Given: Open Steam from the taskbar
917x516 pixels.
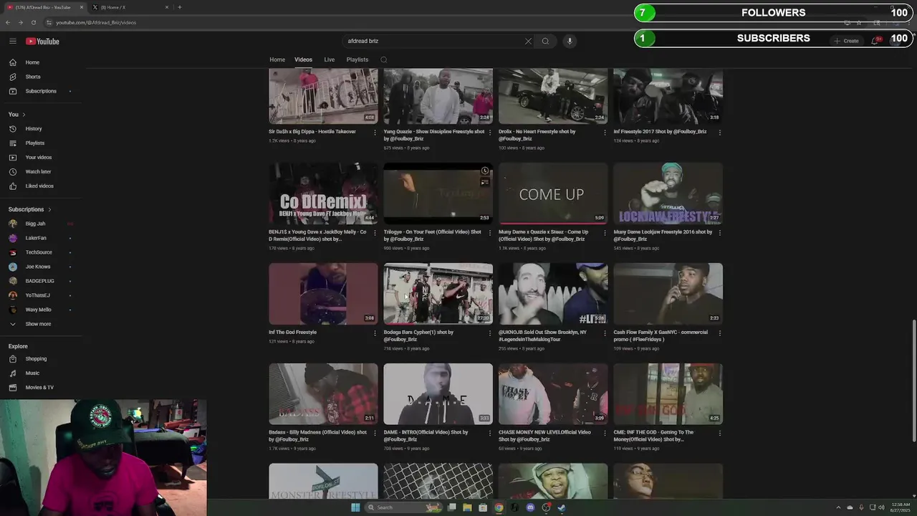Looking at the screenshot, I should click(x=562, y=507).
